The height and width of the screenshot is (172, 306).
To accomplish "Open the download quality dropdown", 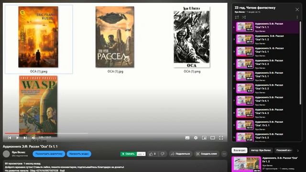I will (141, 154).
